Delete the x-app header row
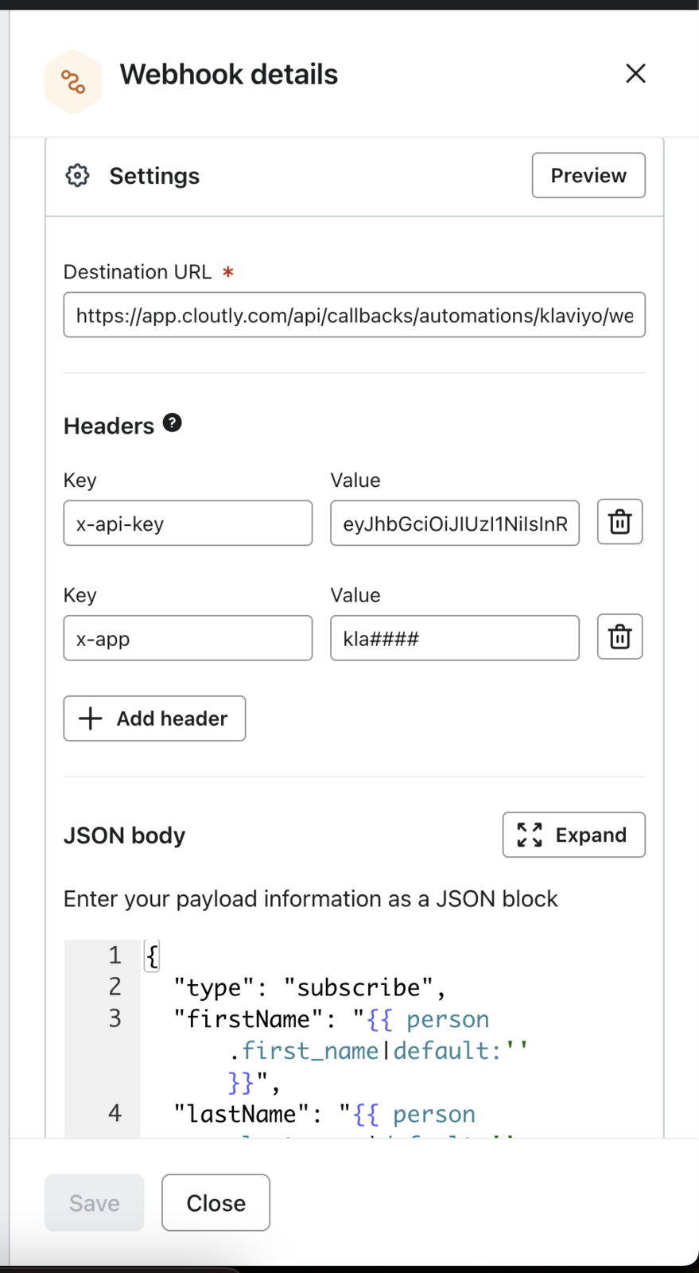Screen dimensions: 699x1273 (619, 637)
